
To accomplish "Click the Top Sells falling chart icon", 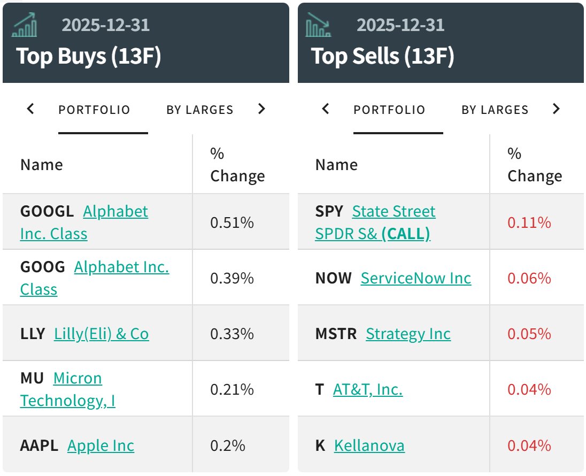I will (319, 26).
